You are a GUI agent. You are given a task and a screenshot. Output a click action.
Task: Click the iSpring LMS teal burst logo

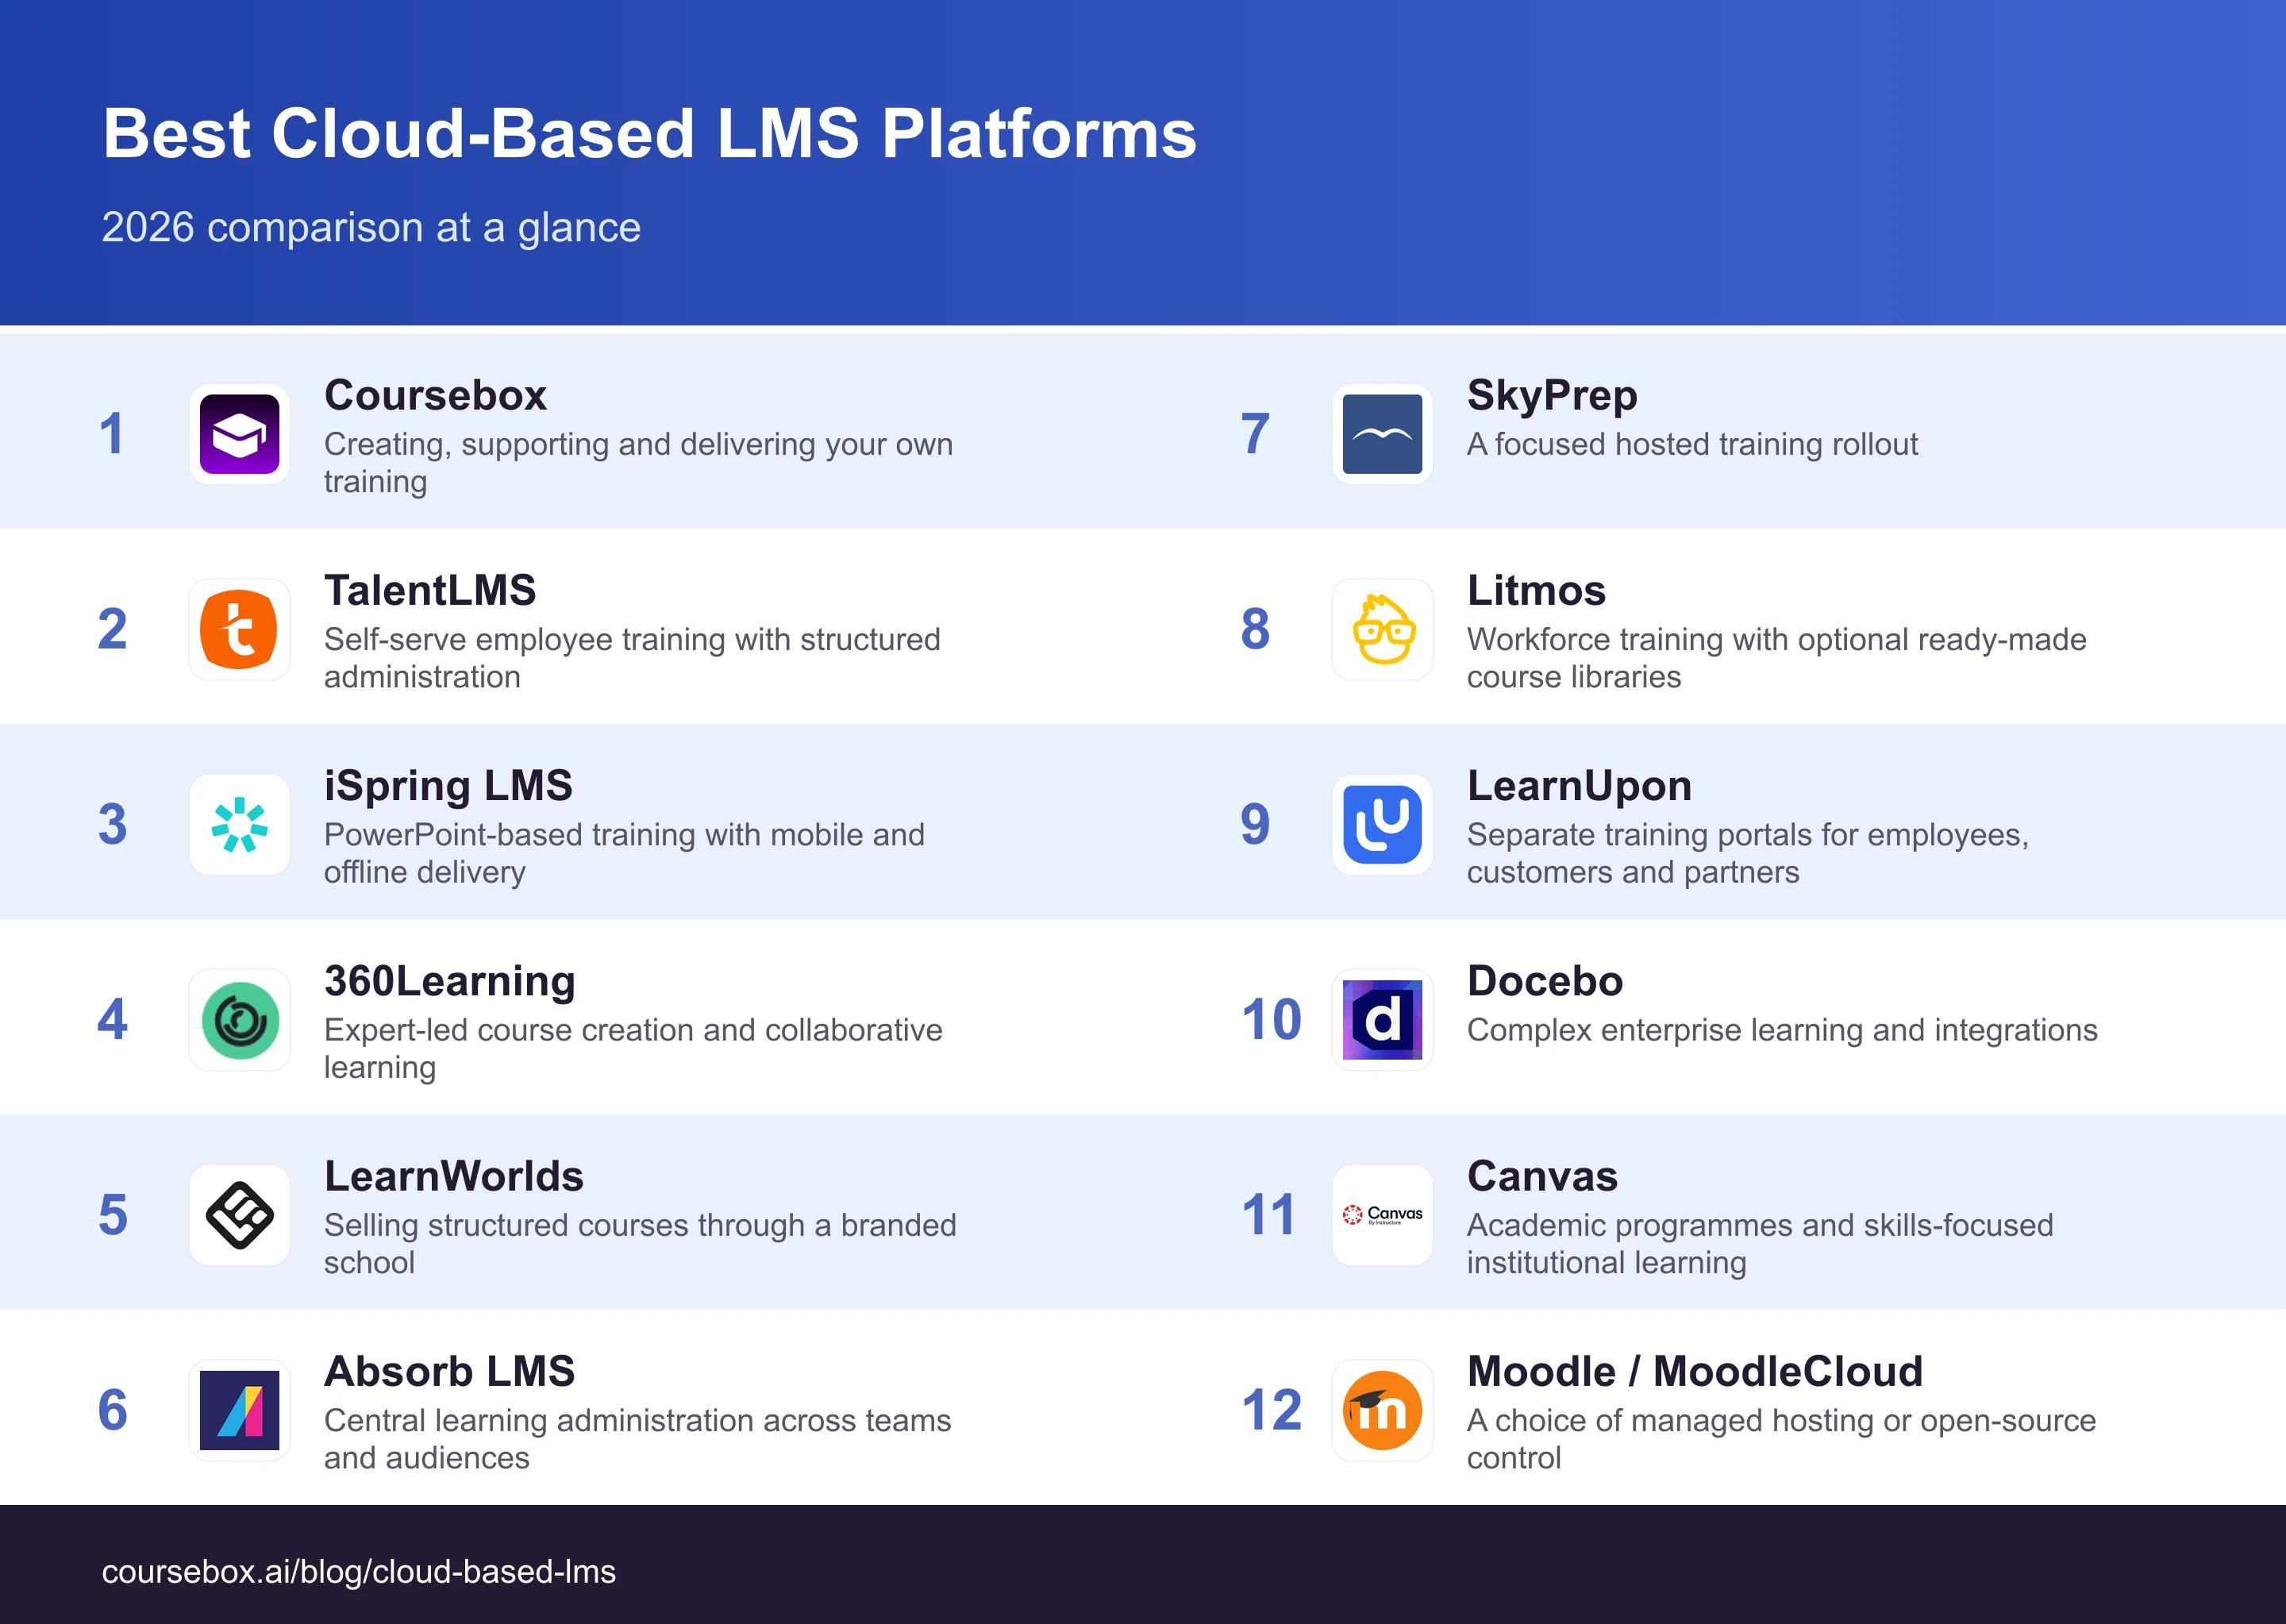[x=239, y=825]
